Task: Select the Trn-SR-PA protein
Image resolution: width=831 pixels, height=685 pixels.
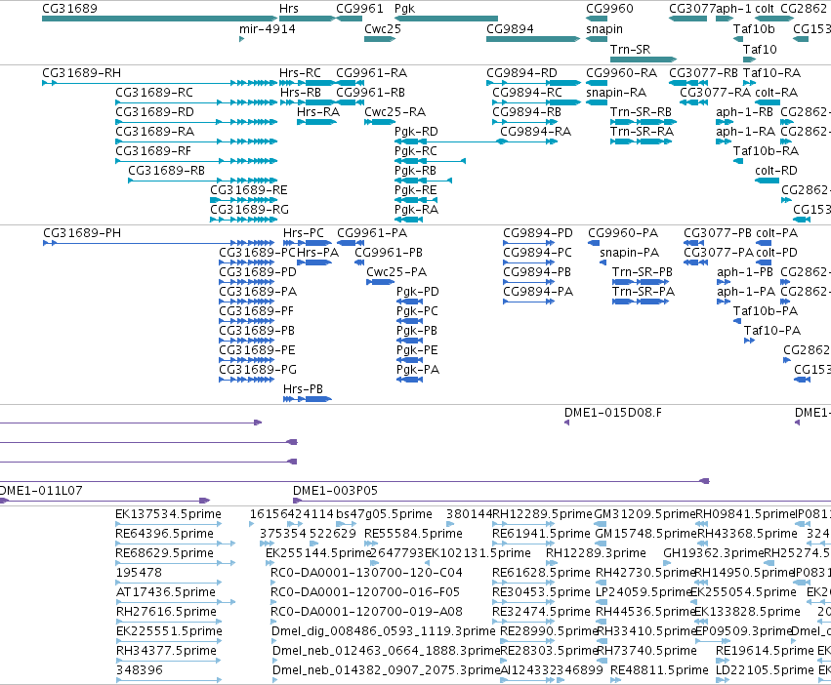Action: pyautogui.click(x=641, y=302)
